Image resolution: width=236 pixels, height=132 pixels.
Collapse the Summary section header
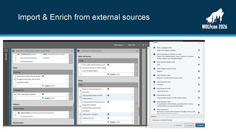coord(70,72)
